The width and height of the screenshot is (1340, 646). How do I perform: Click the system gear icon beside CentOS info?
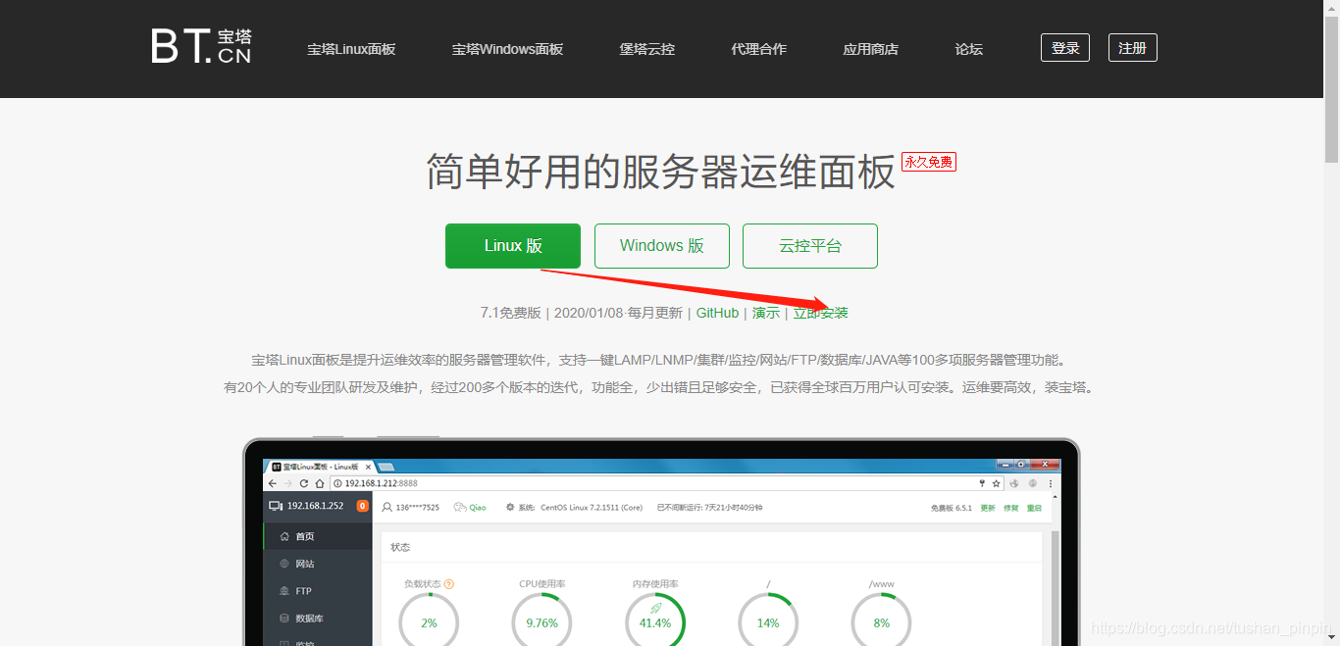[511, 507]
